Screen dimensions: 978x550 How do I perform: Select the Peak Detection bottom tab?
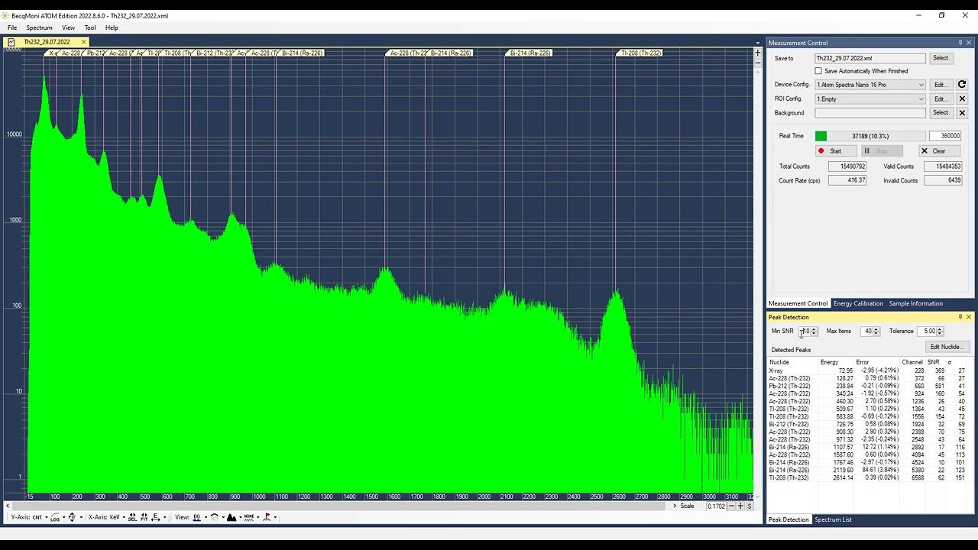click(x=789, y=519)
